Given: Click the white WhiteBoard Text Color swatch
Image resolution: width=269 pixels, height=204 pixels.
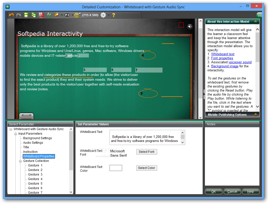Looking at the screenshot, I should coord(116,168).
